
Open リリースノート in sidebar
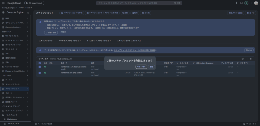(x=13, y=124)
